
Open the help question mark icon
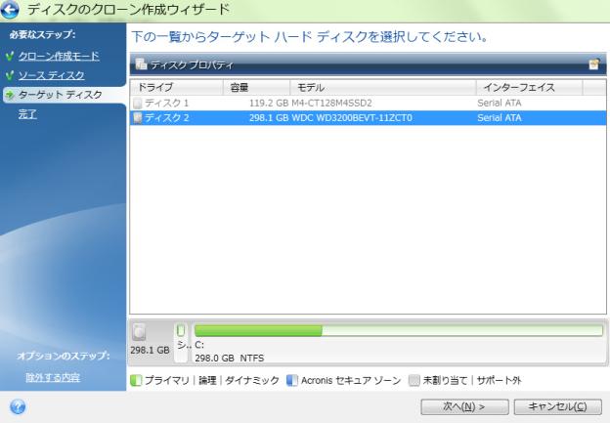pos(18,406)
